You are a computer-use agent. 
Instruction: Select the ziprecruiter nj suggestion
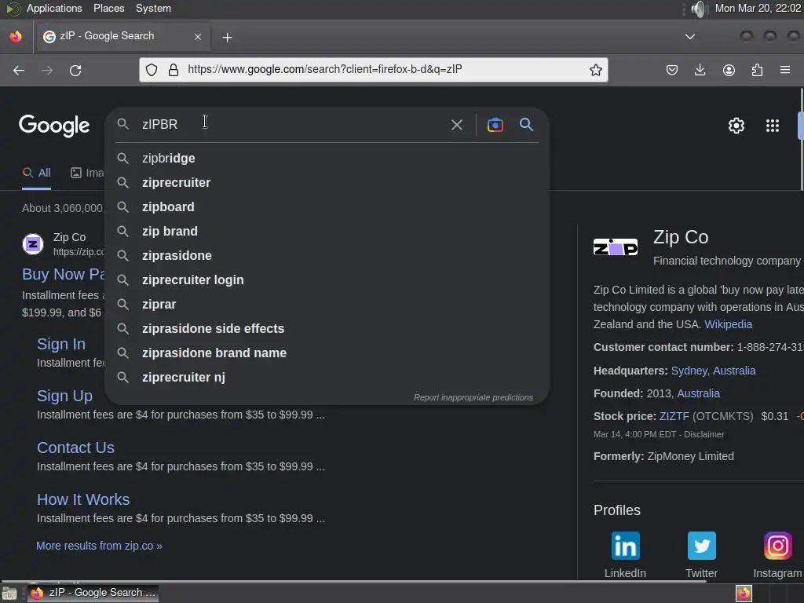tap(327, 378)
